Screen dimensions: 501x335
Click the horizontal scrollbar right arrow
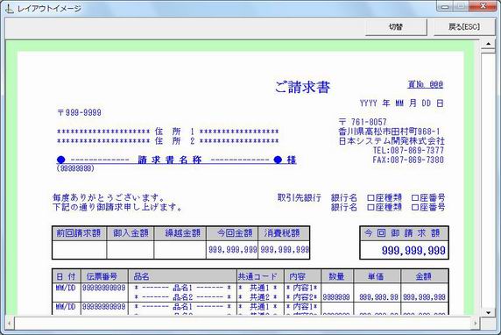pyautogui.click(x=476, y=324)
